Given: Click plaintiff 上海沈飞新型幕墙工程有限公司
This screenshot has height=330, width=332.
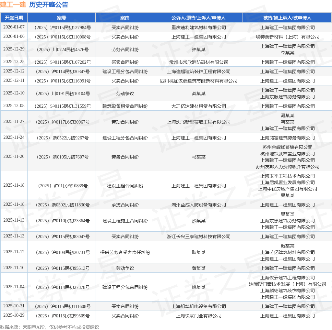Looking at the screenshot, I should coord(199,122).
